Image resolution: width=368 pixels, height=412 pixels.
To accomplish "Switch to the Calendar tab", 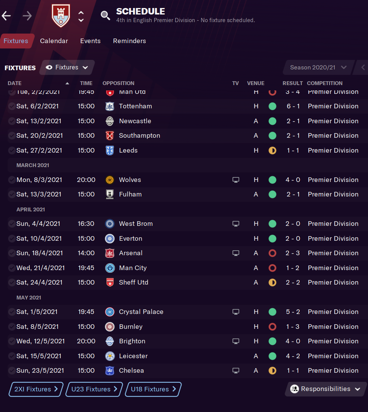I will pos(54,41).
